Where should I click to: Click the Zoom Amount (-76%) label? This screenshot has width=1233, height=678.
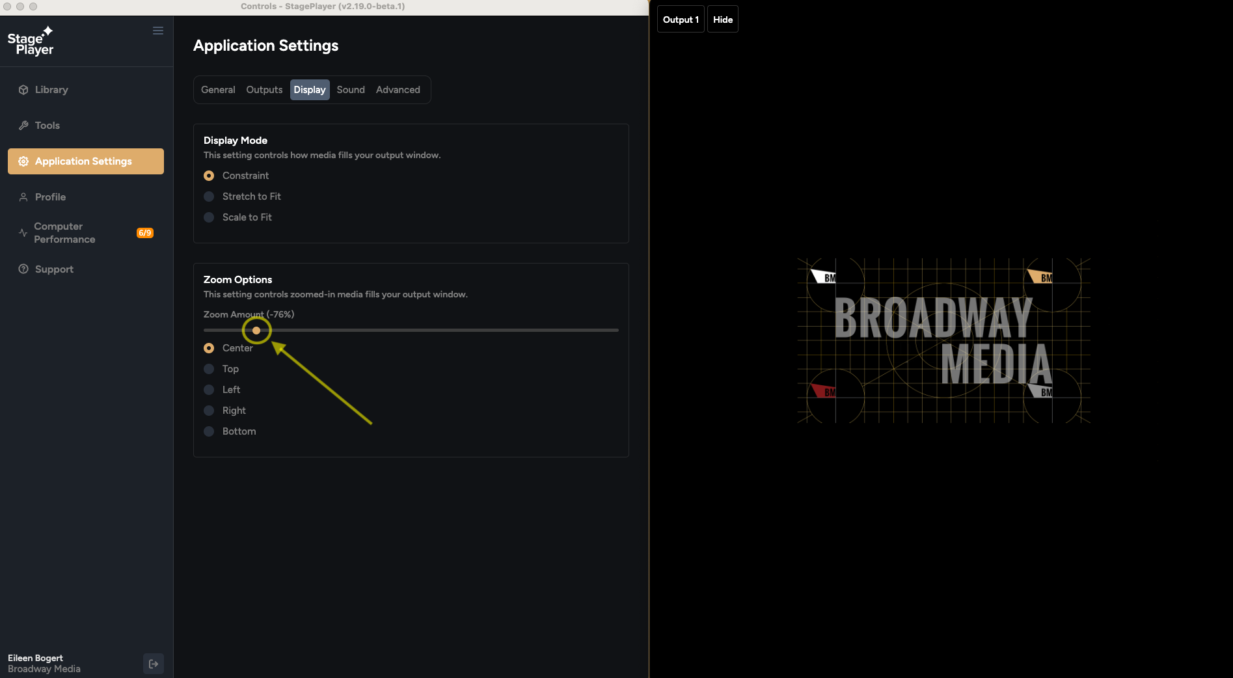(x=249, y=314)
